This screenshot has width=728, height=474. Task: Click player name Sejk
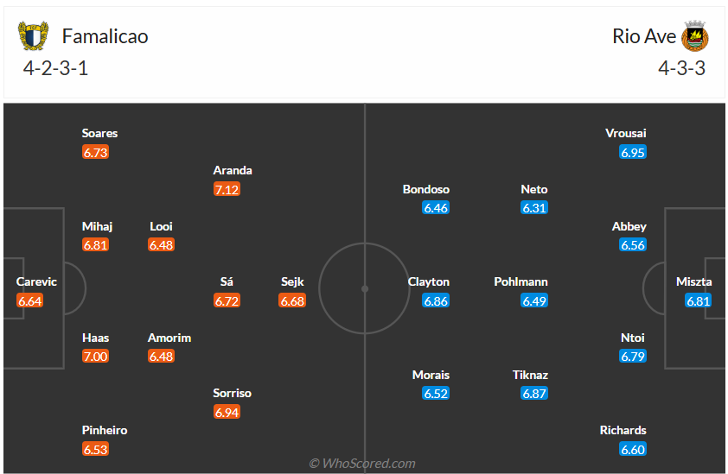tap(292, 282)
